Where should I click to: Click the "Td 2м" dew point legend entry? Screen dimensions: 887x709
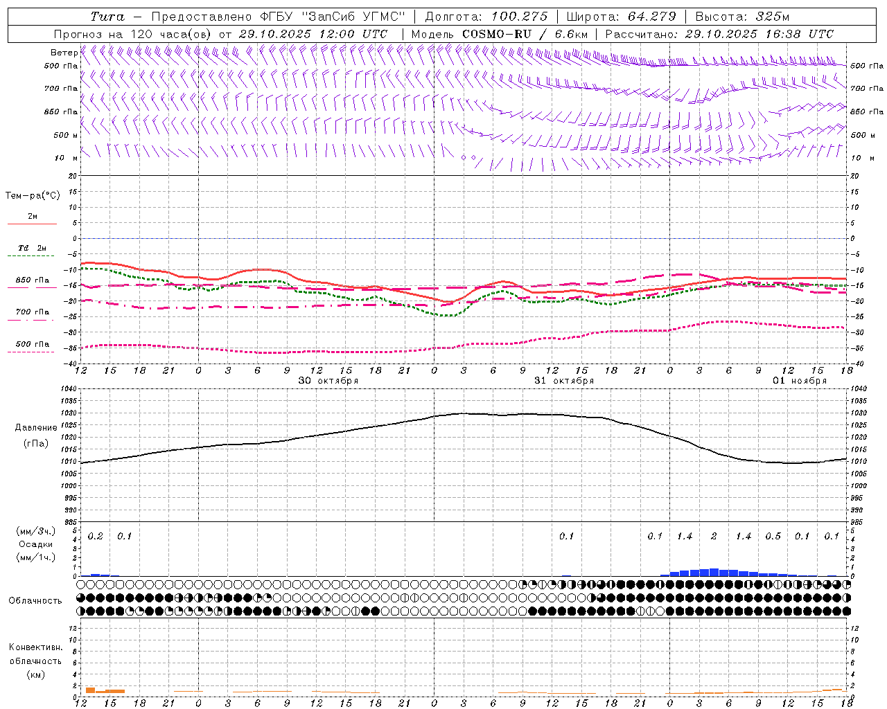coord(33,248)
